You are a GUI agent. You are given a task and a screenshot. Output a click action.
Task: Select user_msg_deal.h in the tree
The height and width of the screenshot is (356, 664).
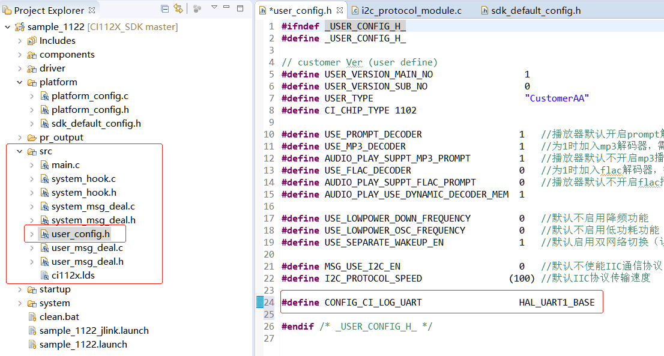coord(88,262)
